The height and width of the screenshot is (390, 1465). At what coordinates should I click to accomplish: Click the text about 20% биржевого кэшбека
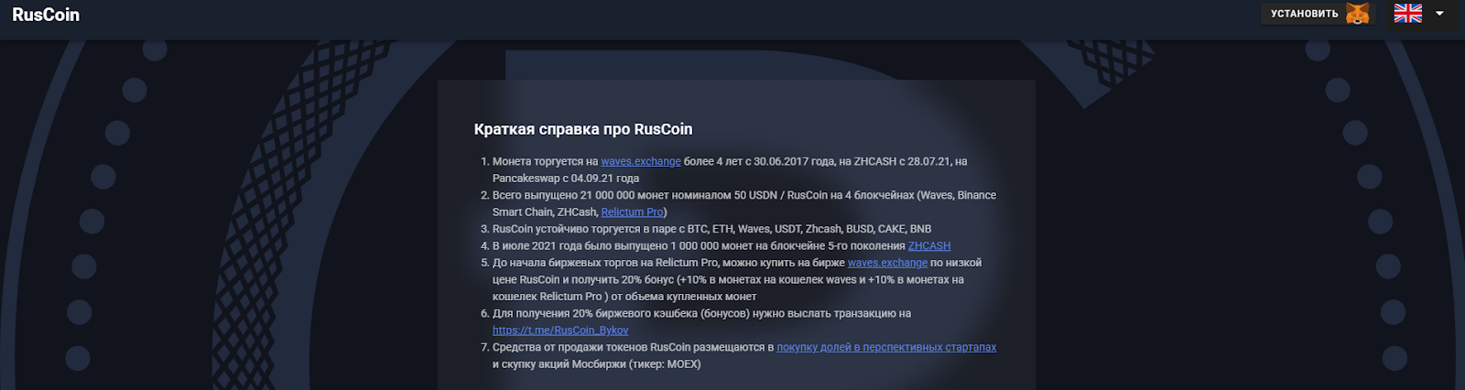(x=701, y=314)
